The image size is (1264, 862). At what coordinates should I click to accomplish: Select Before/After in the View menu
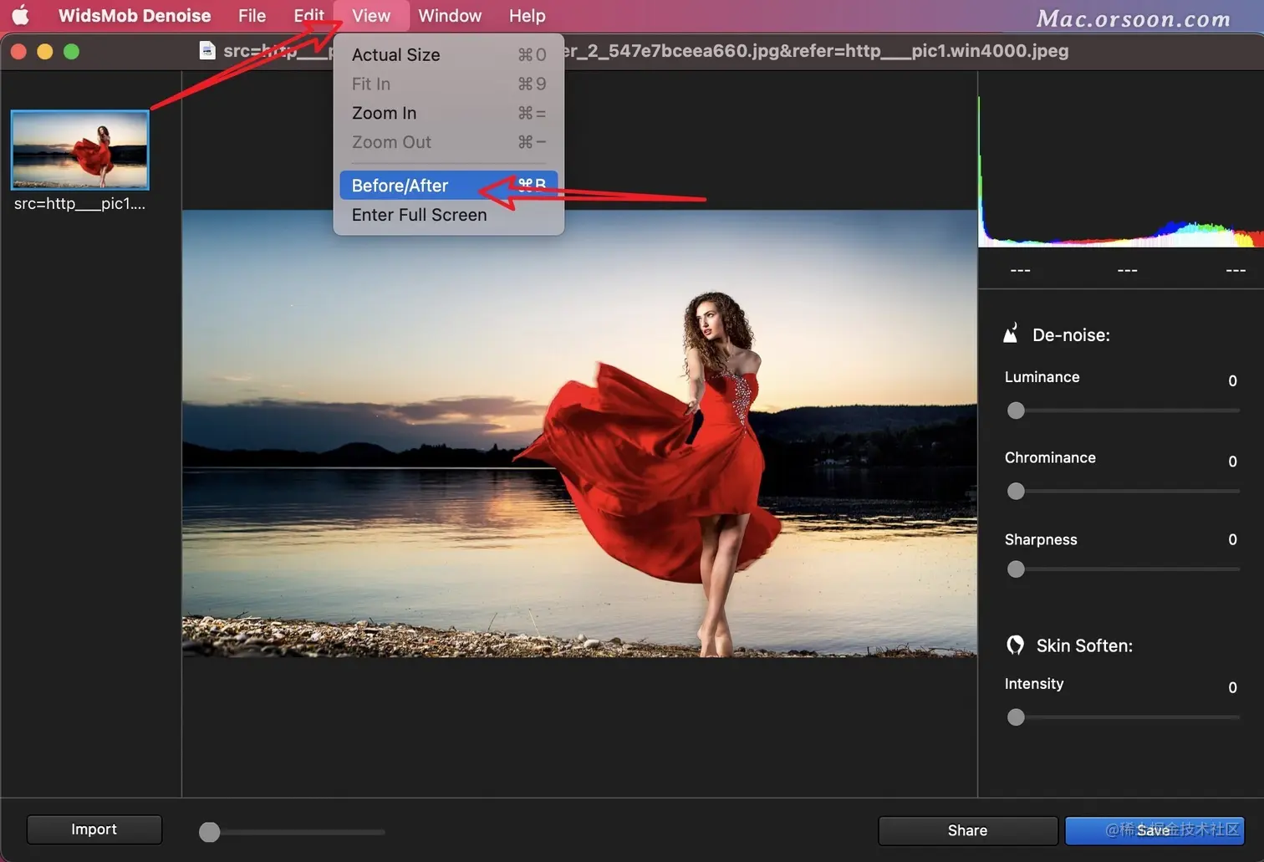pos(449,186)
